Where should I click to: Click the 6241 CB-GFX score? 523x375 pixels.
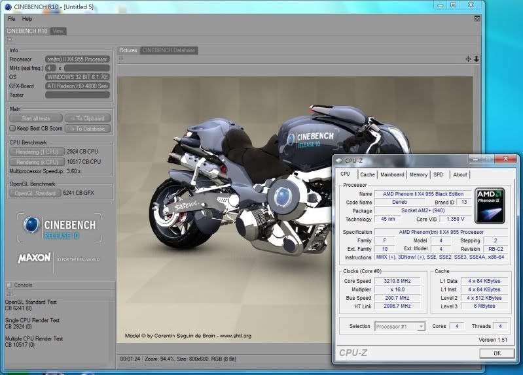[x=79, y=193]
